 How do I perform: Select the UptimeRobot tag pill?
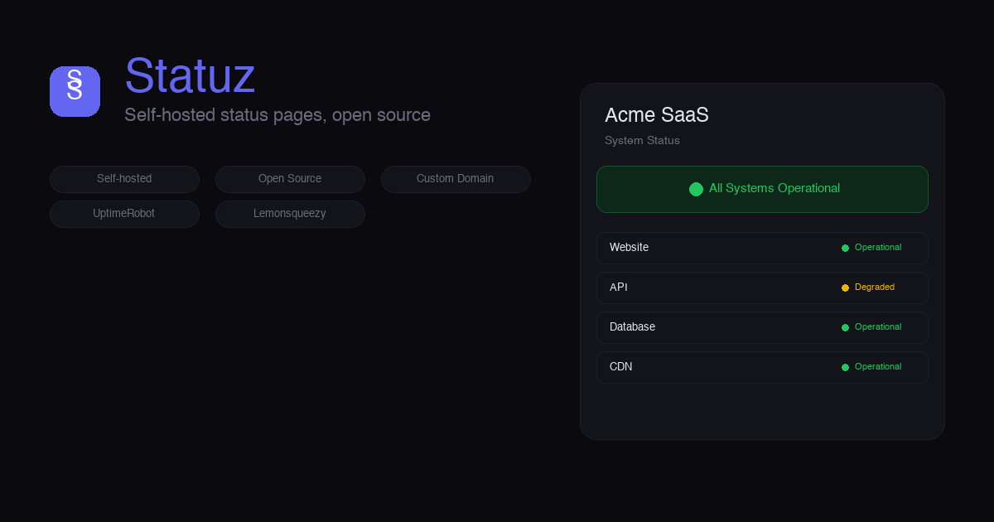coord(124,214)
